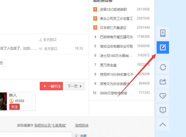Click the hot count 1580056
Image resolution: width=186 pixels, height=137 pixels.
pos(143,46)
